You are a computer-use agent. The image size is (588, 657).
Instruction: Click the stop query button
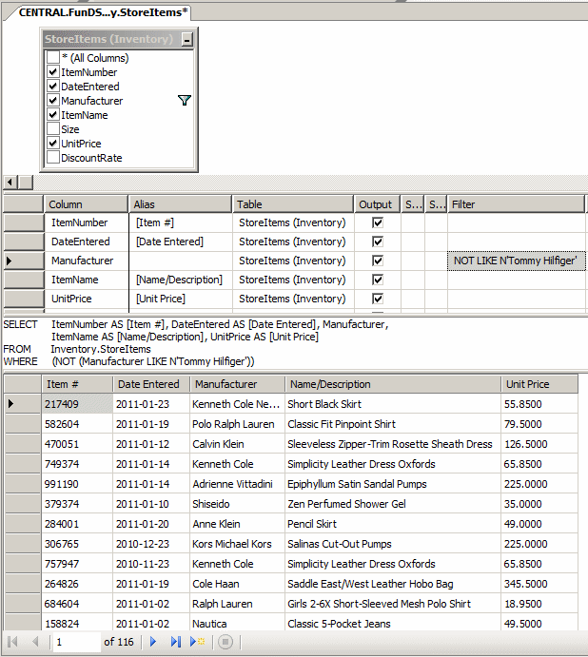225,642
